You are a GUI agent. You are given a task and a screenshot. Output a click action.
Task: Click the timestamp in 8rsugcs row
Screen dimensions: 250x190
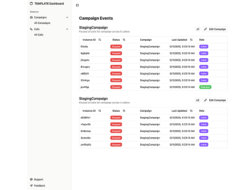182,67
